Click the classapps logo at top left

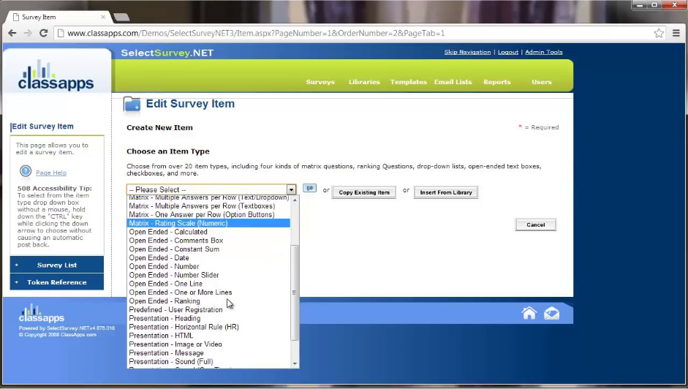[56, 76]
